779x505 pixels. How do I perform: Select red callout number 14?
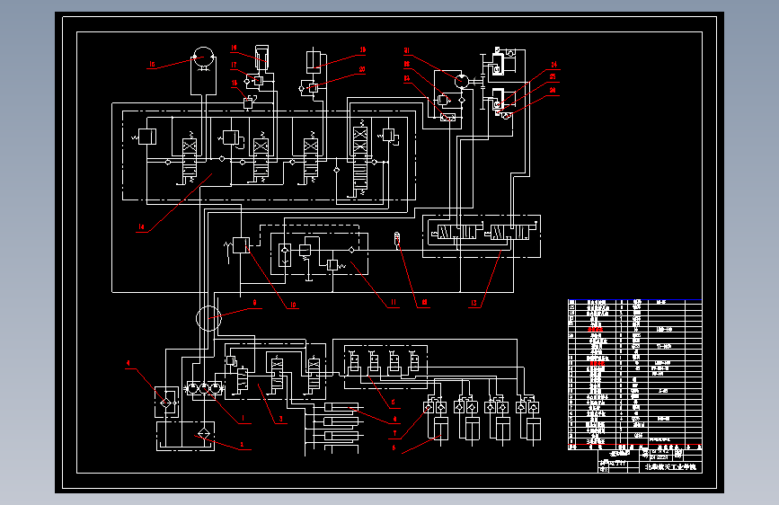point(141,226)
